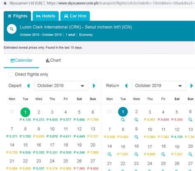Select return price P 5,968 on date 10
The height and width of the screenshot is (171, 195).
click(x=150, y=137)
